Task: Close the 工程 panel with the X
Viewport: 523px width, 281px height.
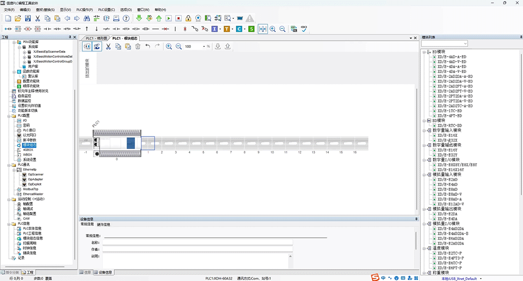Action: 75,37
